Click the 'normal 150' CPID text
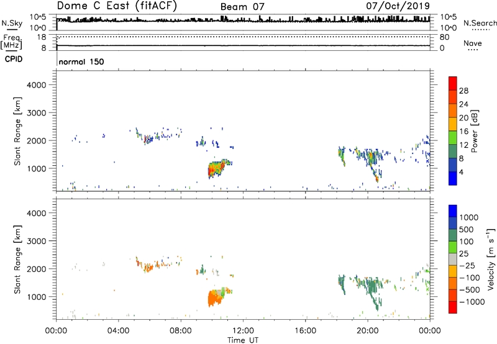497x344 pixels. click(x=81, y=61)
